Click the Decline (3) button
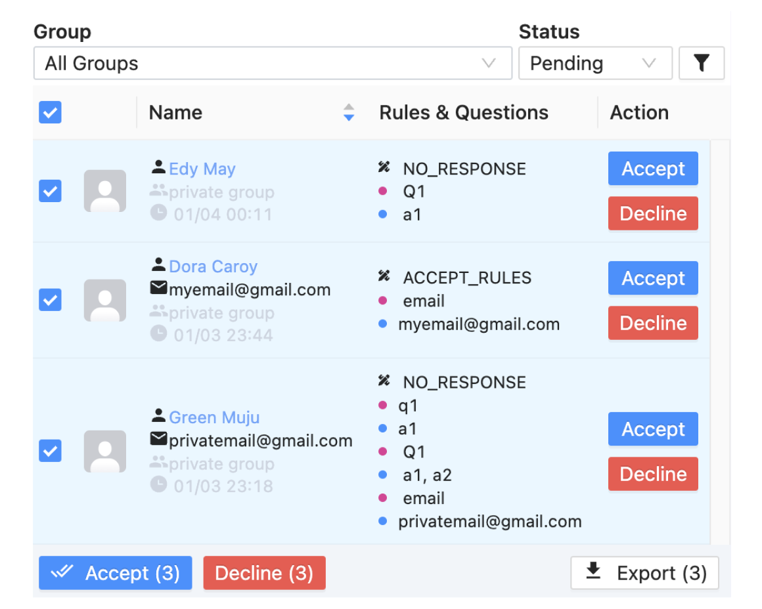This screenshot has height=609, width=762. [264, 572]
